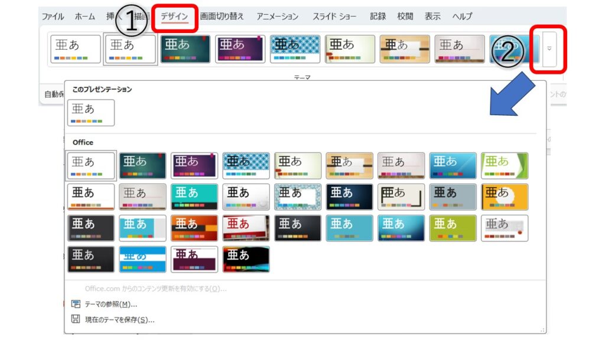The width and height of the screenshot is (605, 340).
Task: Apply the blue diamond-pattern theme in the Office section
Action: coord(246,166)
